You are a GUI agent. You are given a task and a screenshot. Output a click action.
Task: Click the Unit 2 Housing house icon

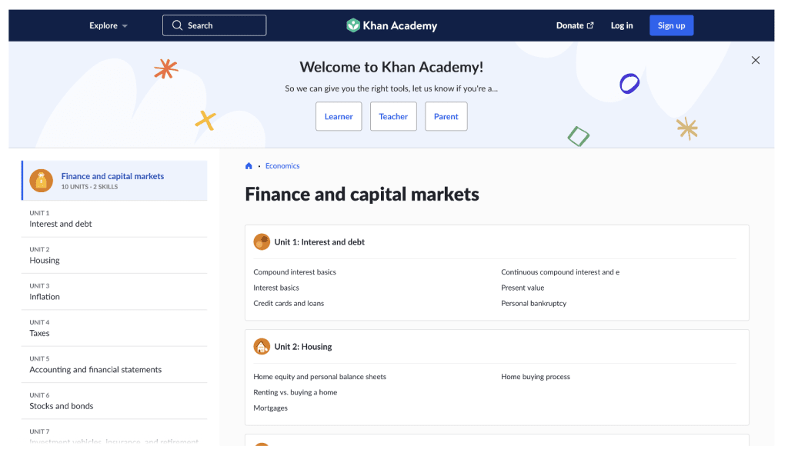262,347
